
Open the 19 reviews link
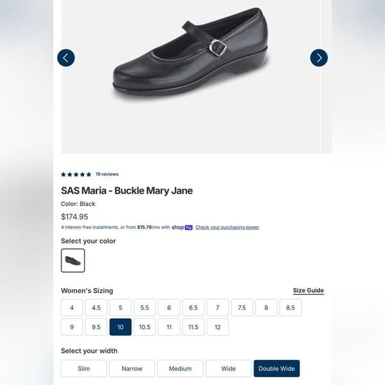coord(107,175)
